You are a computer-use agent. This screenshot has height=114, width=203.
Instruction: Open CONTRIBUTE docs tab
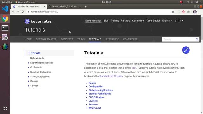[130, 39]
